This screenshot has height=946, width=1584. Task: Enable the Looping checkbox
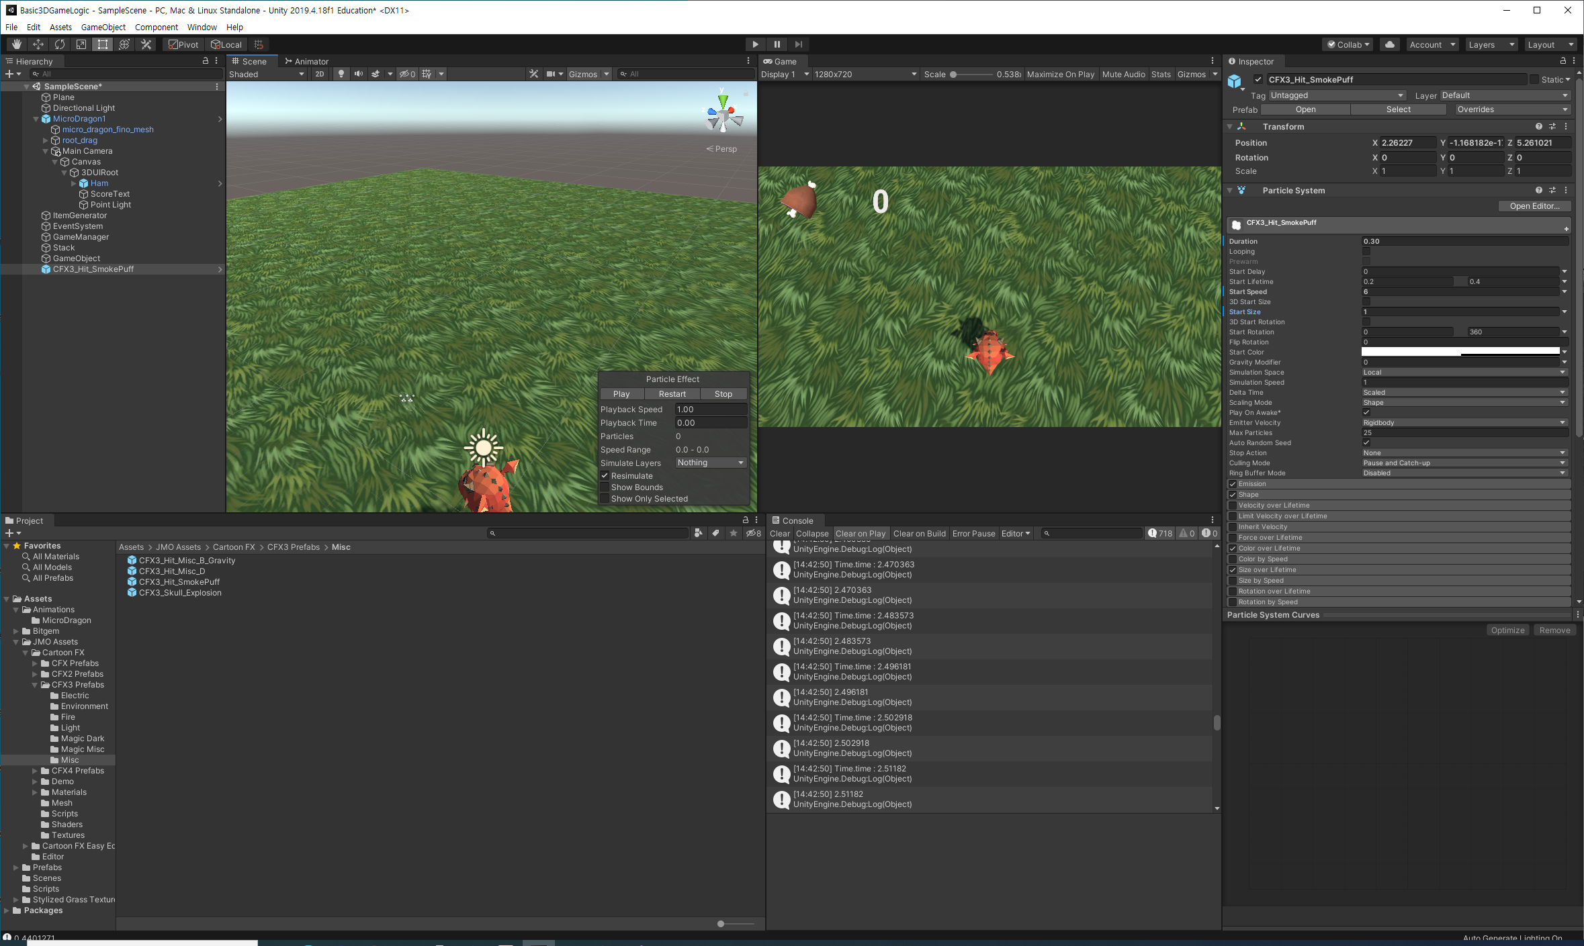tap(1366, 252)
